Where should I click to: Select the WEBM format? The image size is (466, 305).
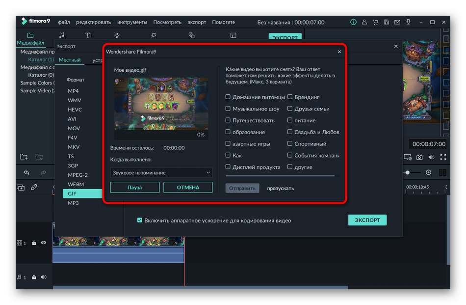pos(76,184)
